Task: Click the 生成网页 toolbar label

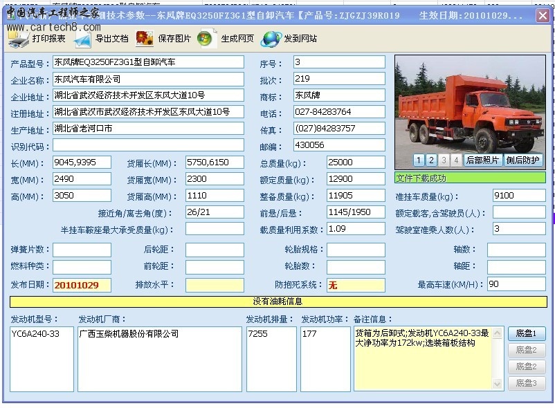Action: tap(237, 39)
